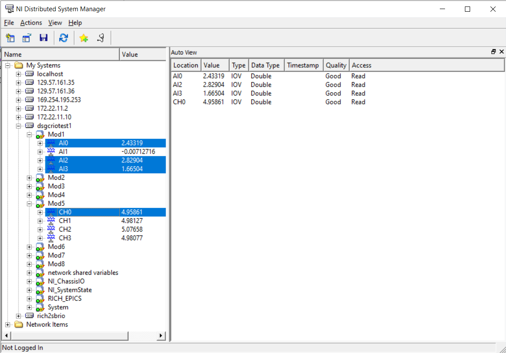Expand the AI0 channel node

pos(40,143)
